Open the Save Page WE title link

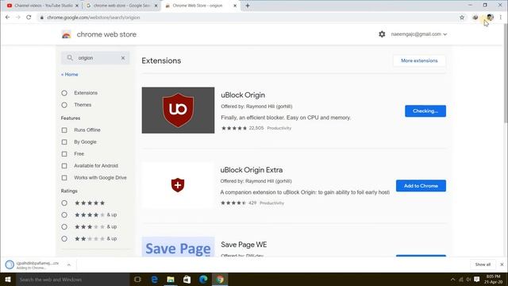click(244, 245)
